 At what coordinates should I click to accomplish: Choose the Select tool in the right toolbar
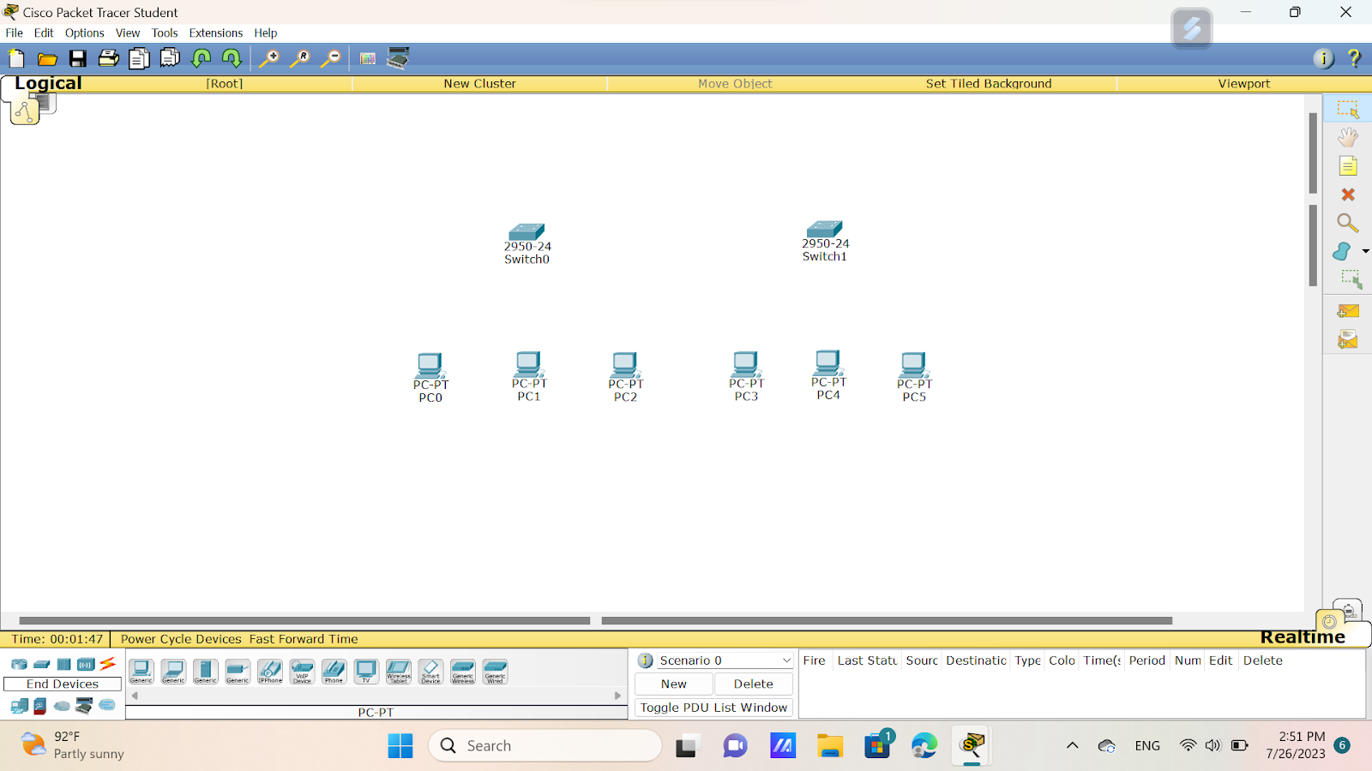pos(1347,109)
